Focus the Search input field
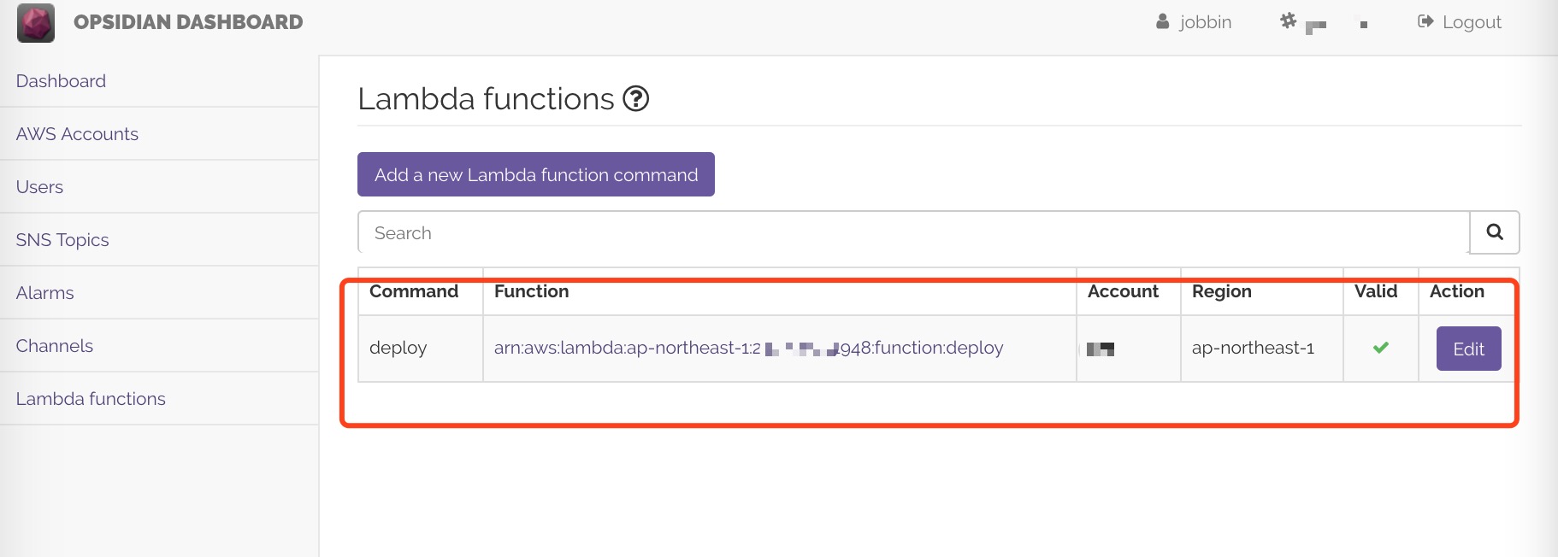The height and width of the screenshot is (557, 1558). pos(912,233)
